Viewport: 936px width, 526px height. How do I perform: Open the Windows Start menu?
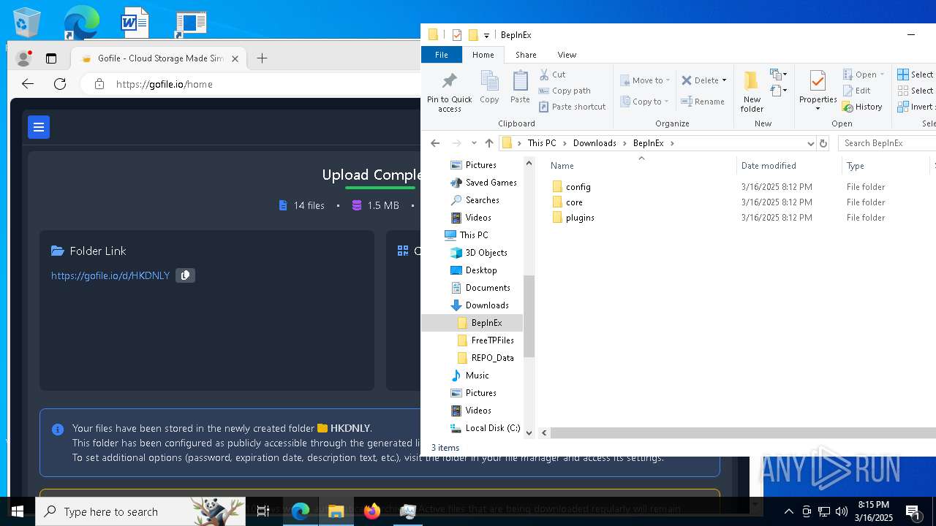tap(18, 511)
